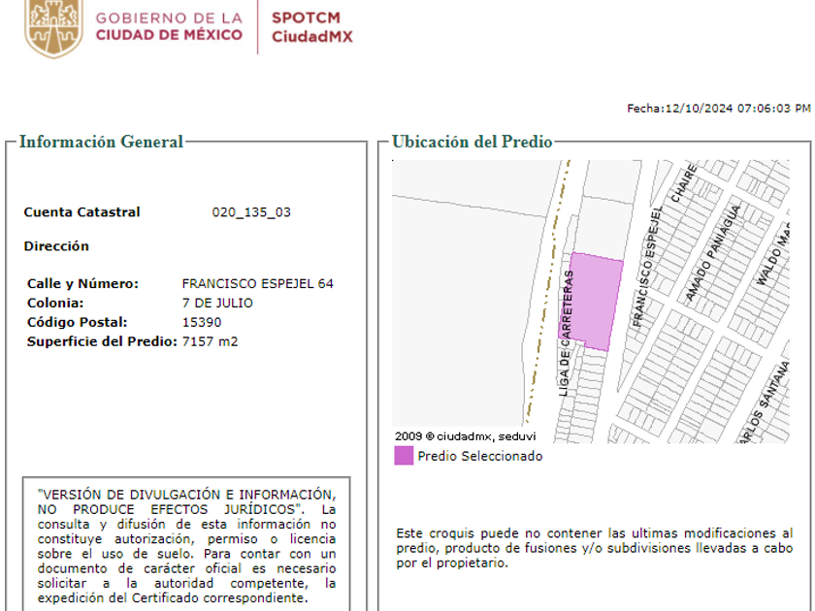
Task: Click the Ubicación del Predio section heading
Action: [x=472, y=142]
